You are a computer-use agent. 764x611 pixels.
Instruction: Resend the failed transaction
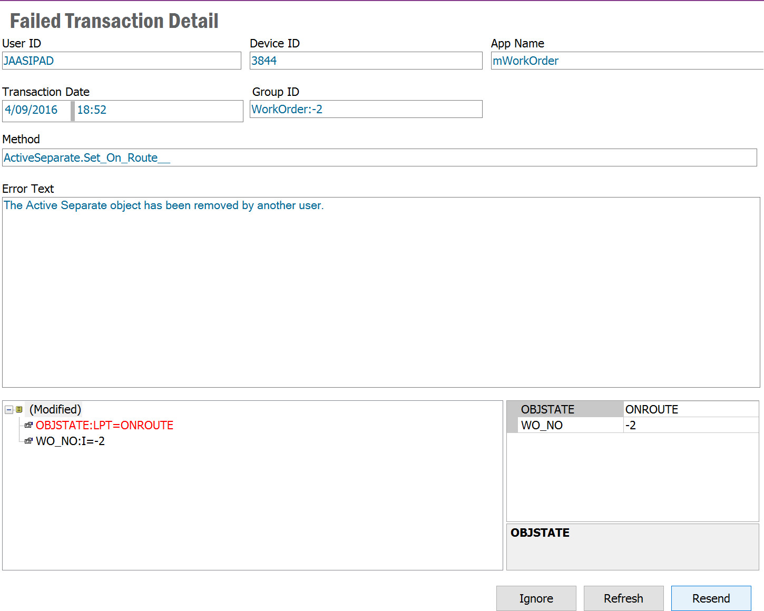[711, 598]
